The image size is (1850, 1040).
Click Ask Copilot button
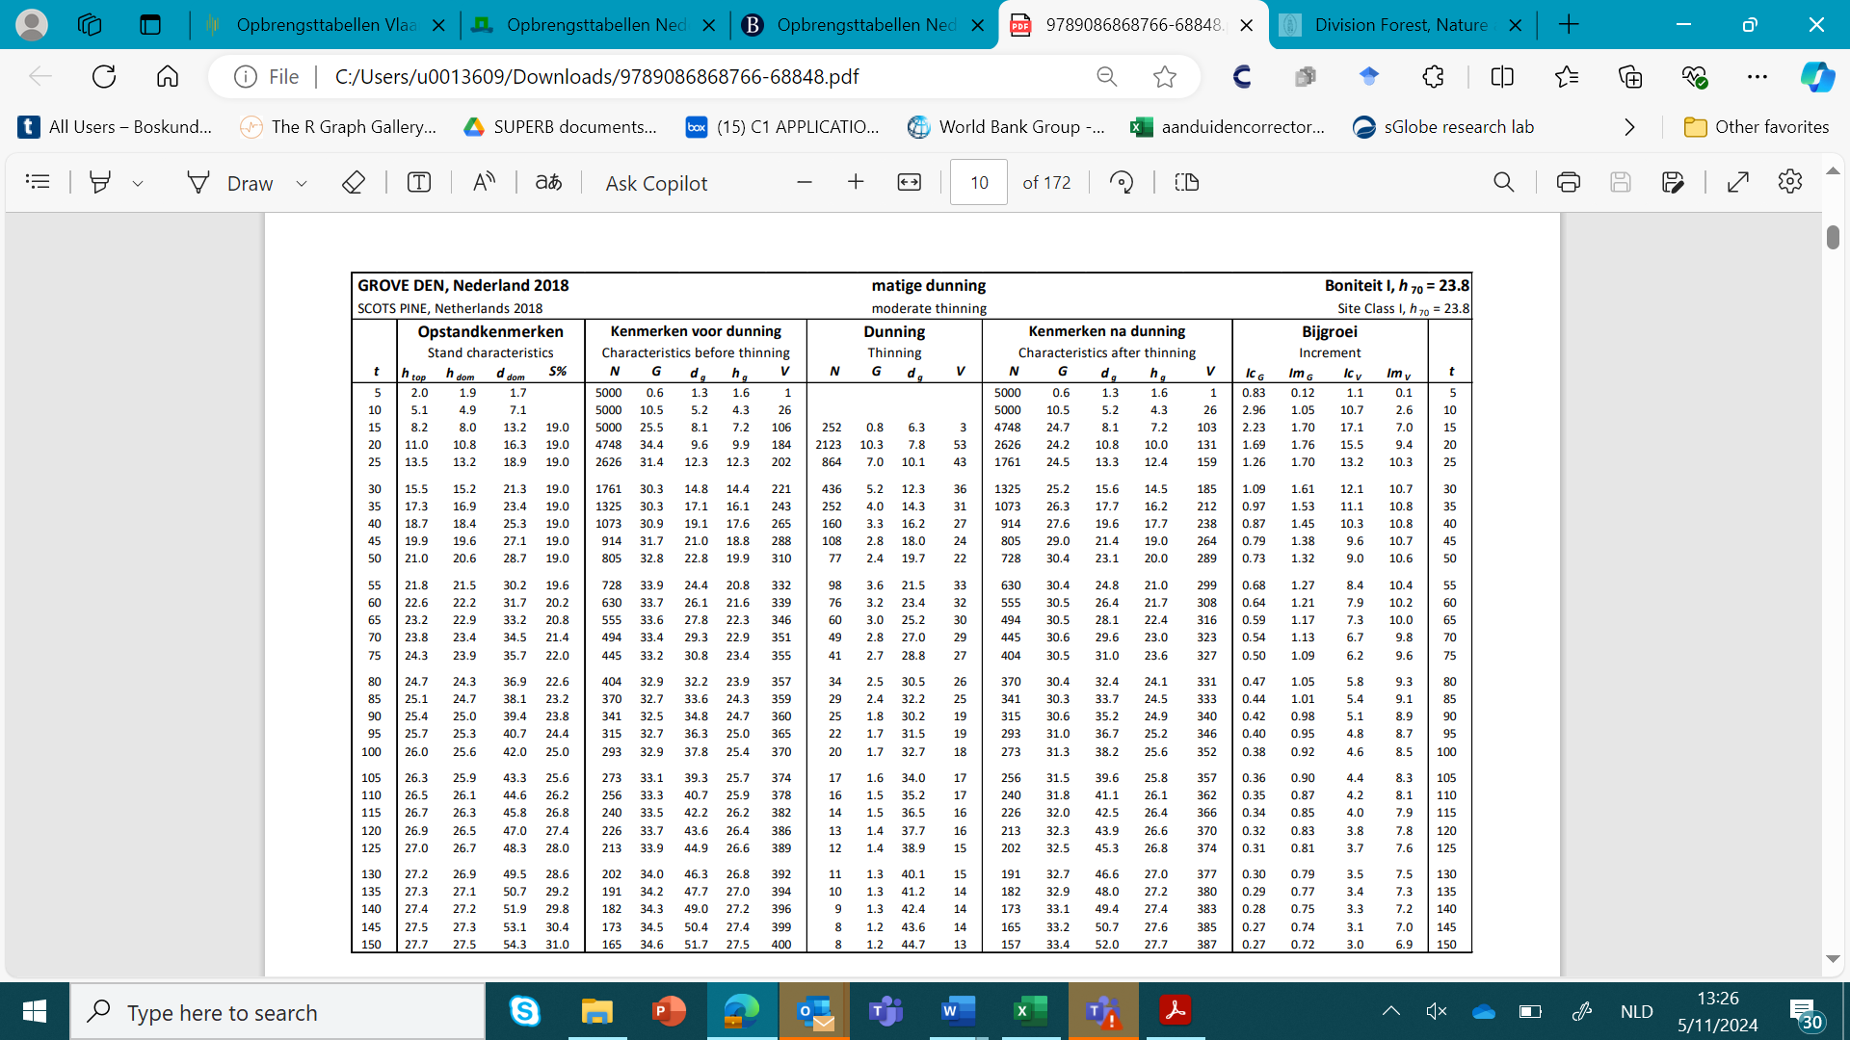coord(656,183)
